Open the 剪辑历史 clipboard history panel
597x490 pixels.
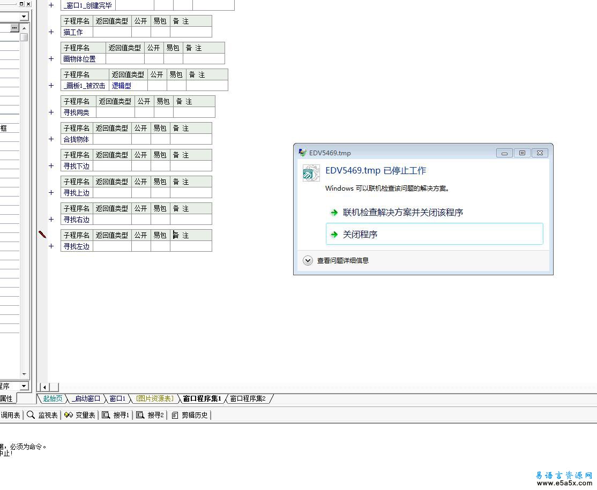pyautogui.click(x=190, y=415)
